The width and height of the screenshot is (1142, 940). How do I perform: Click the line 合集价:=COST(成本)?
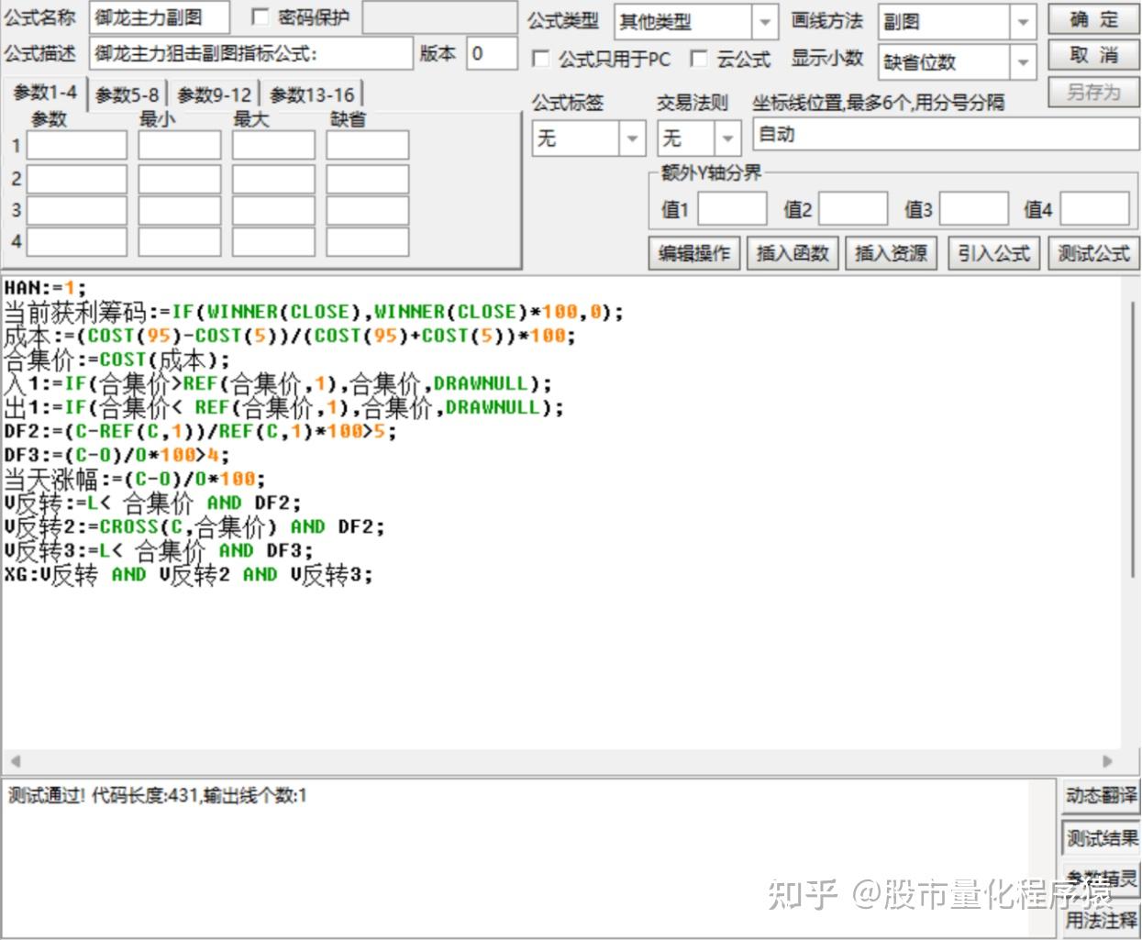click(x=117, y=359)
